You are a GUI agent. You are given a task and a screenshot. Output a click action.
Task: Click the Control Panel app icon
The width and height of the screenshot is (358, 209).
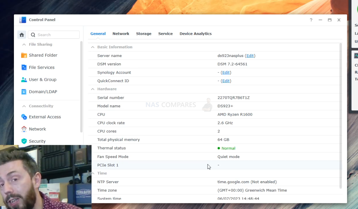23,20
